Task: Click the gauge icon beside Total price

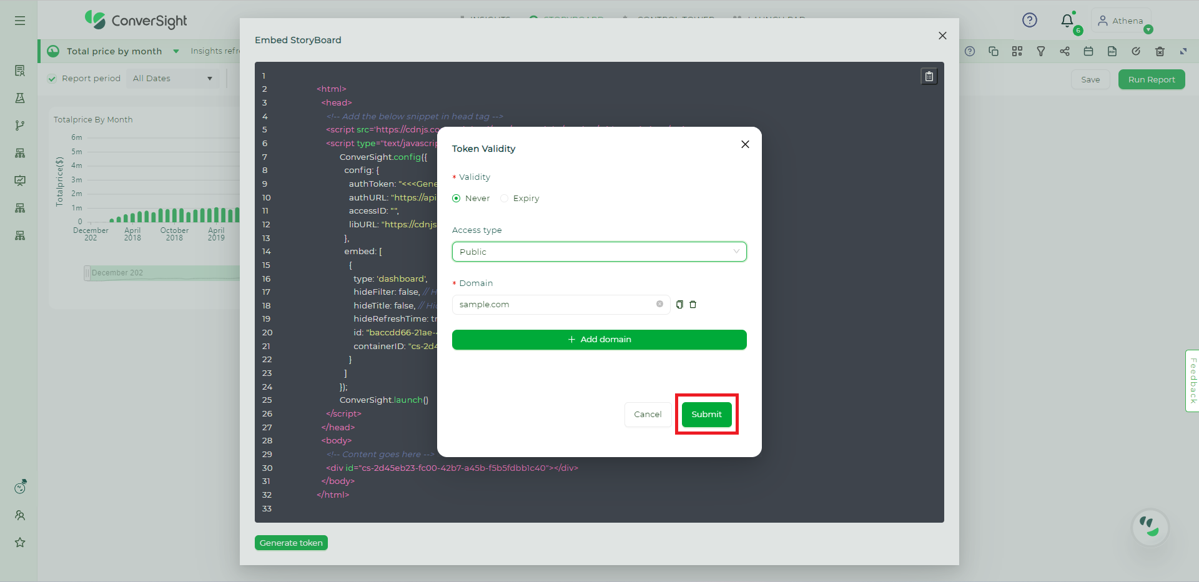Action: (x=53, y=51)
